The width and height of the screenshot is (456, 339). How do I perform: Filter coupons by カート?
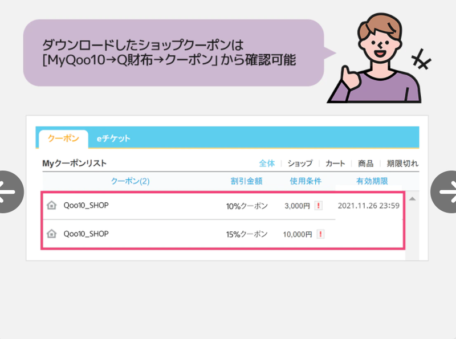335,163
